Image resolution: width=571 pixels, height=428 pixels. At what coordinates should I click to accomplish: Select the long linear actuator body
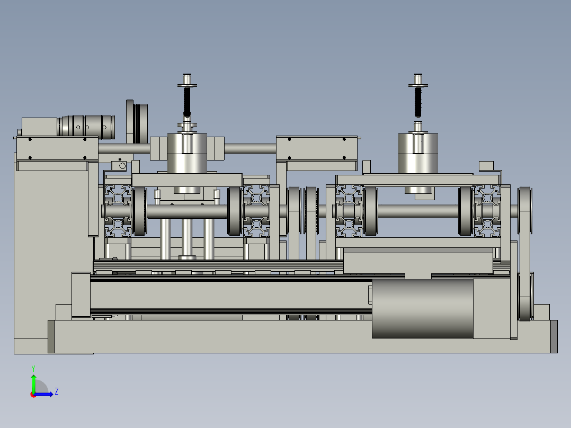pos(231,296)
